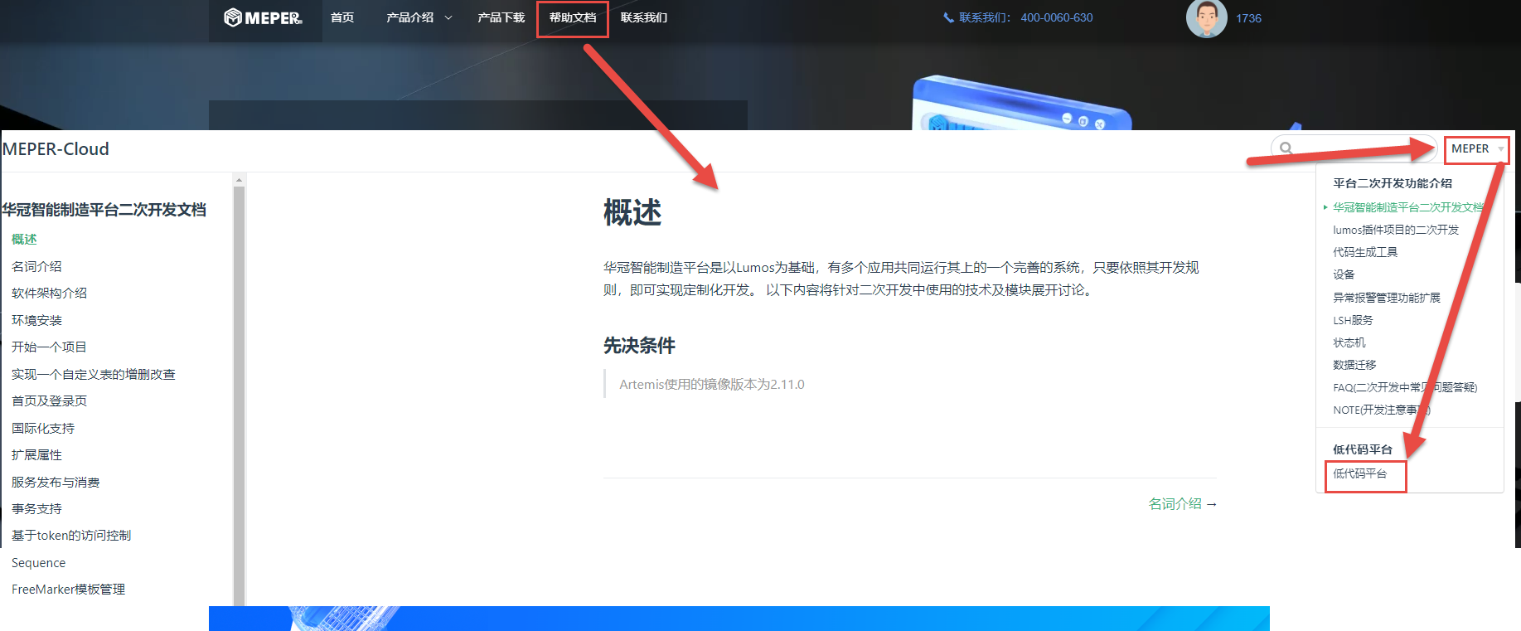Expand the 产品介绍 dropdown menu
This screenshot has width=1521, height=631.
point(419,17)
